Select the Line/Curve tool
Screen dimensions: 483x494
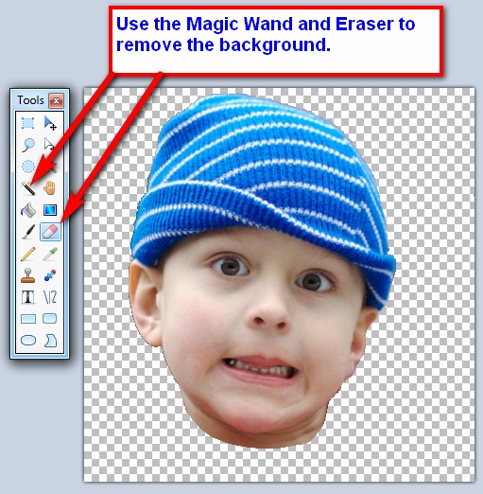[50, 297]
